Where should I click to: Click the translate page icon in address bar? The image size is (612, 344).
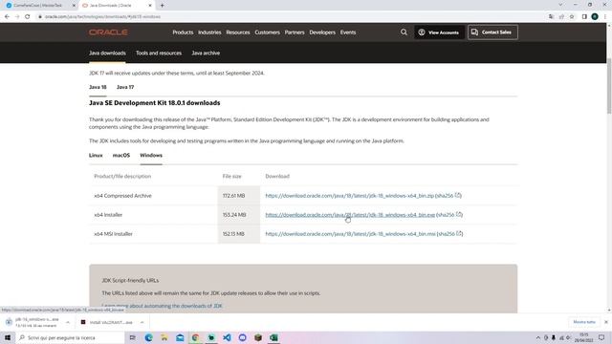(551, 17)
